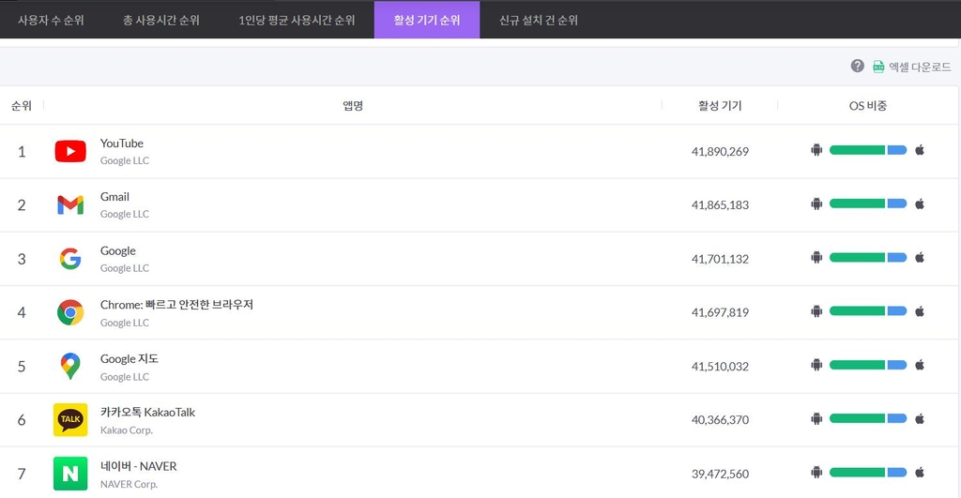Click the Google Maps app icon
The height and width of the screenshot is (498, 961).
click(x=70, y=367)
